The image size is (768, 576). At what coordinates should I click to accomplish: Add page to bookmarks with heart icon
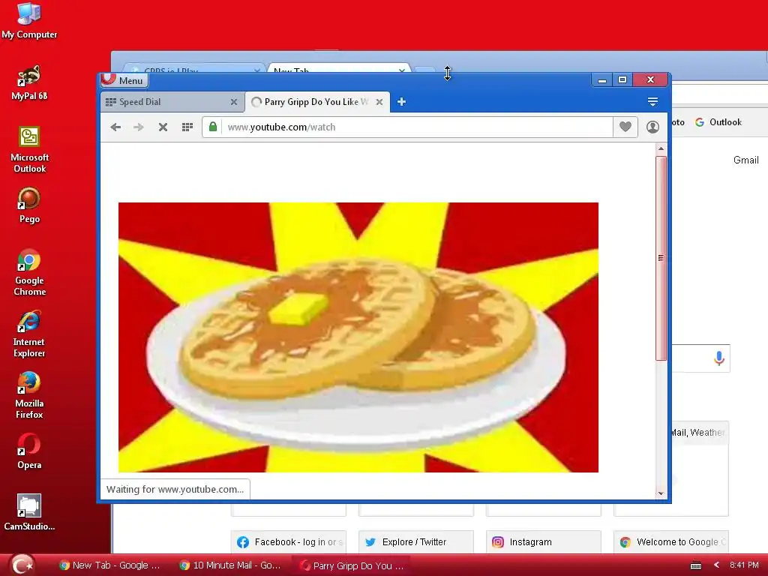pyautogui.click(x=625, y=127)
